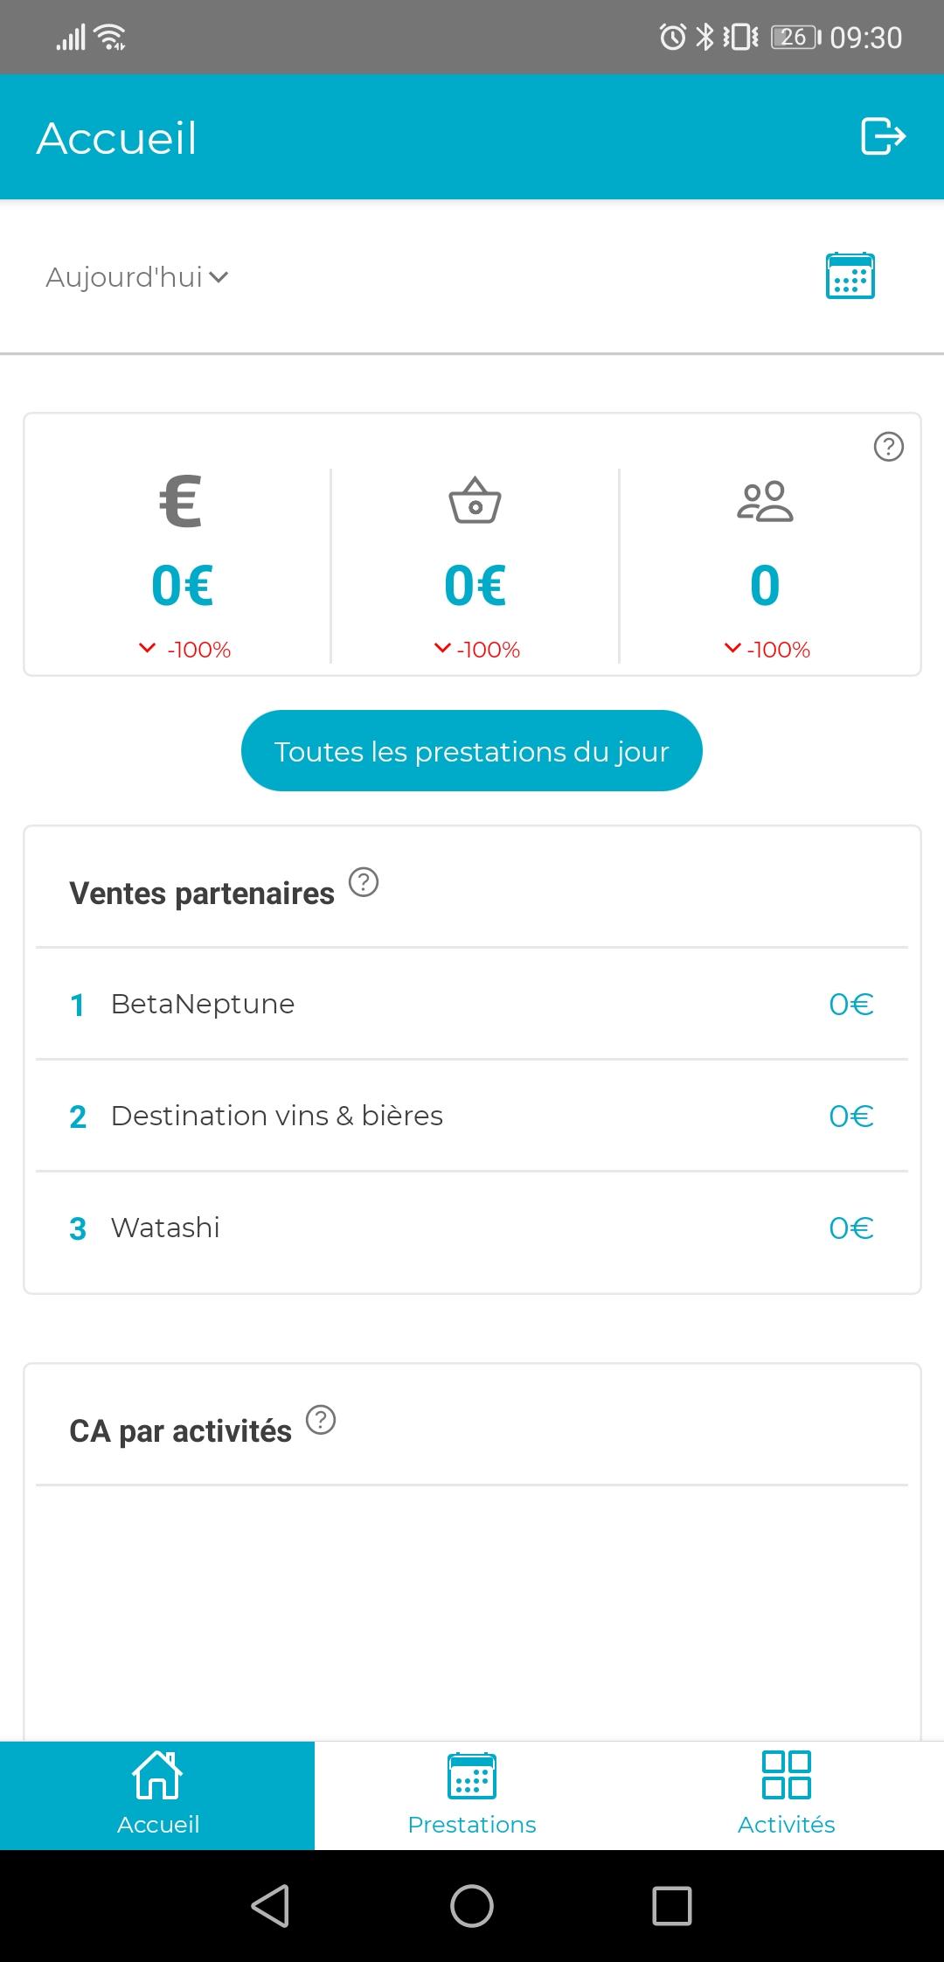Show help for CA par activités
This screenshot has width=944, height=1962.
(x=321, y=1420)
